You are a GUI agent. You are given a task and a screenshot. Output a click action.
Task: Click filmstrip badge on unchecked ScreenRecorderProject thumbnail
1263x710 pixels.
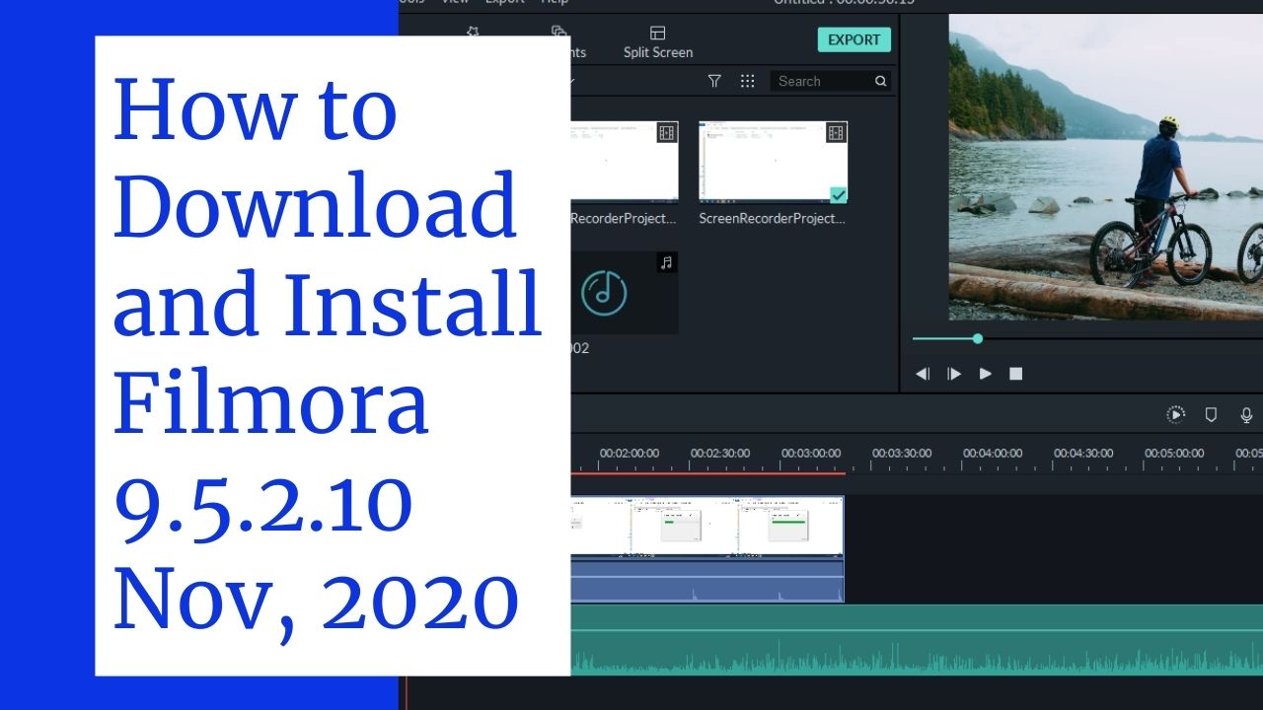coord(668,132)
